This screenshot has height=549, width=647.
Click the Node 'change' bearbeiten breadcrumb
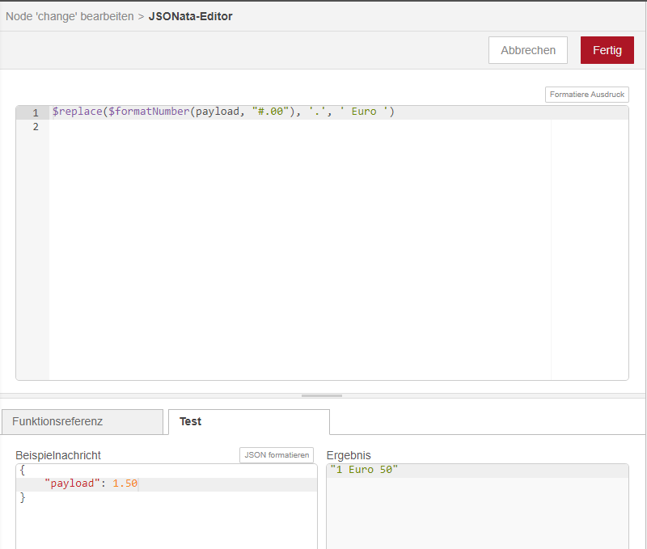tap(70, 16)
